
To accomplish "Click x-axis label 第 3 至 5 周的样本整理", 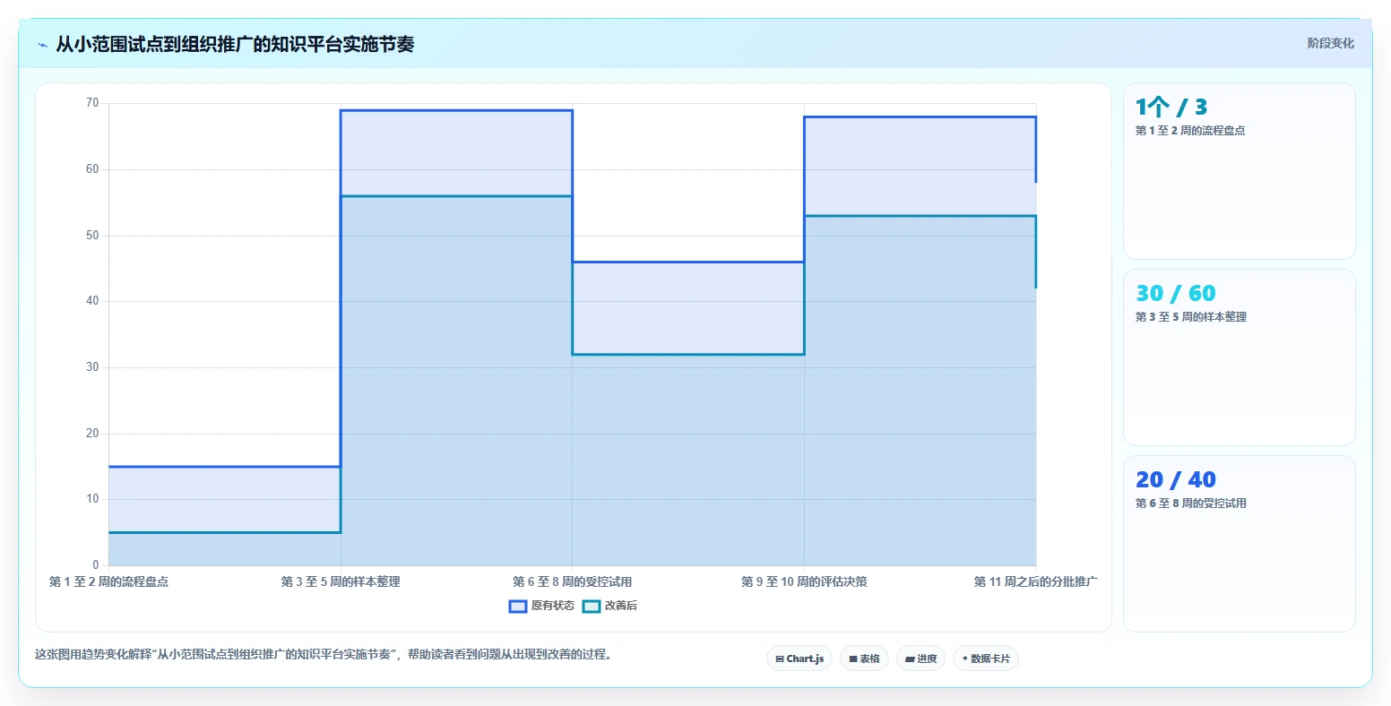I will tap(341, 582).
